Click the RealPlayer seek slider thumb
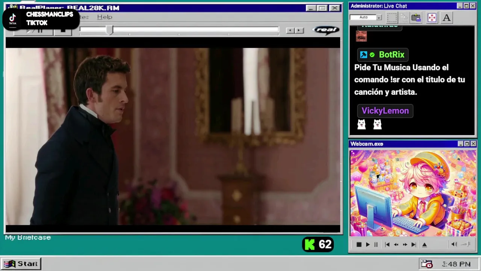The height and width of the screenshot is (271, 481). tap(109, 30)
